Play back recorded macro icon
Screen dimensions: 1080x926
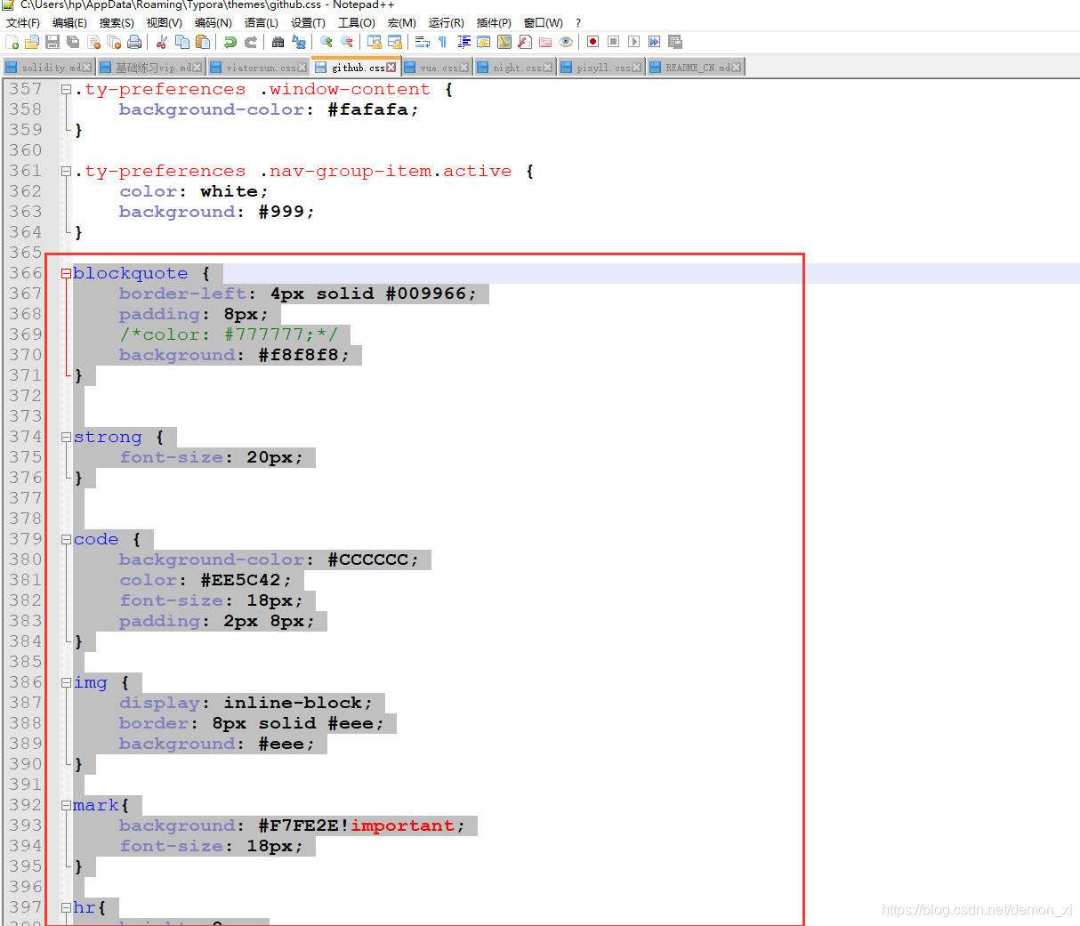(x=633, y=42)
